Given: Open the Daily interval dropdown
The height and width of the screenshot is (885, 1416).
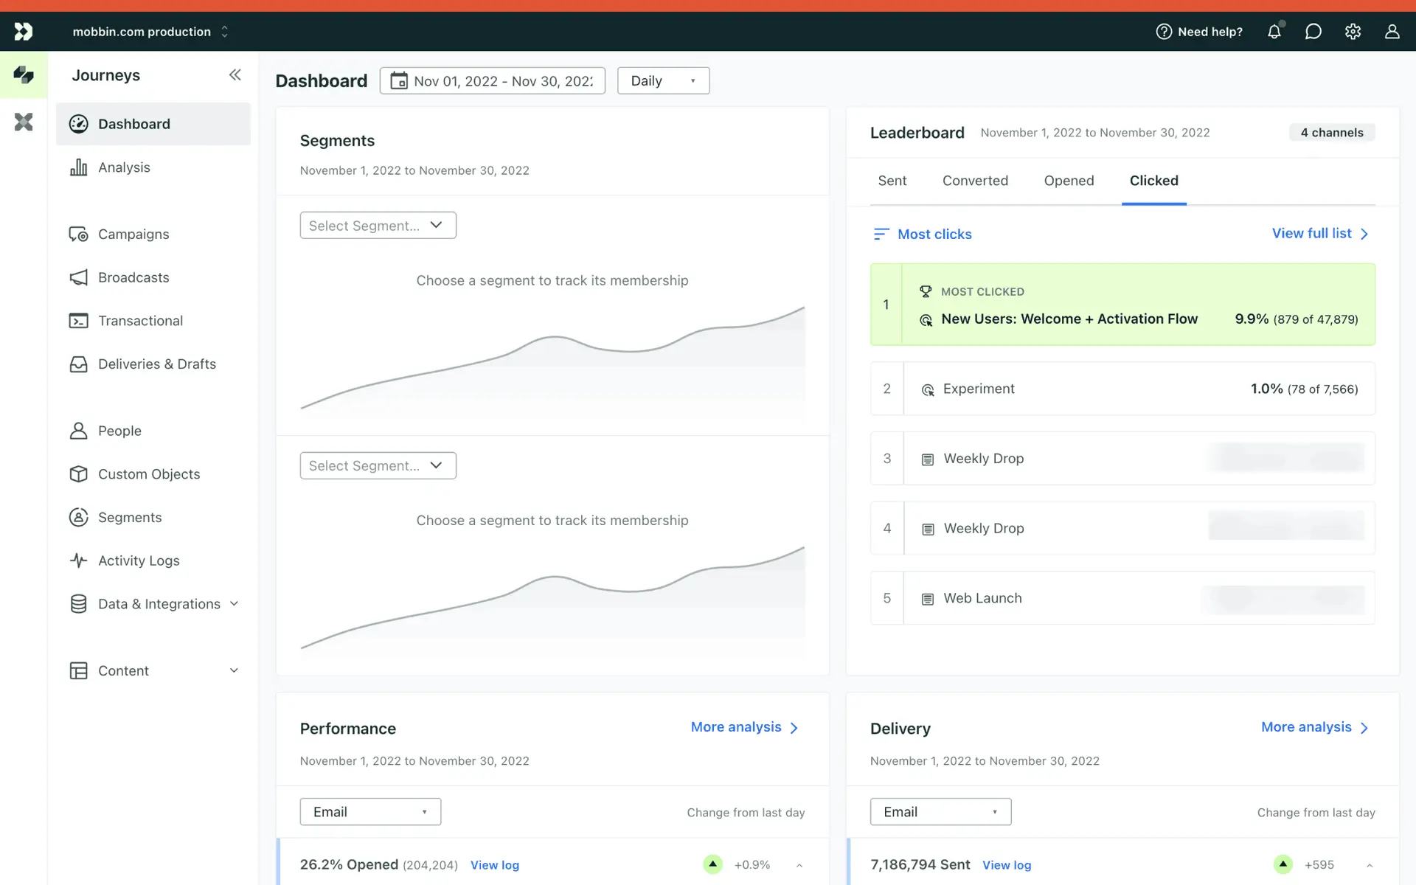Looking at the screenshot, I should coord(663,80).
